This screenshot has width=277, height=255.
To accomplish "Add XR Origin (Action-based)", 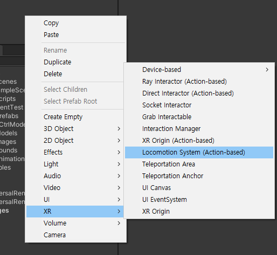I will point(199,141).
